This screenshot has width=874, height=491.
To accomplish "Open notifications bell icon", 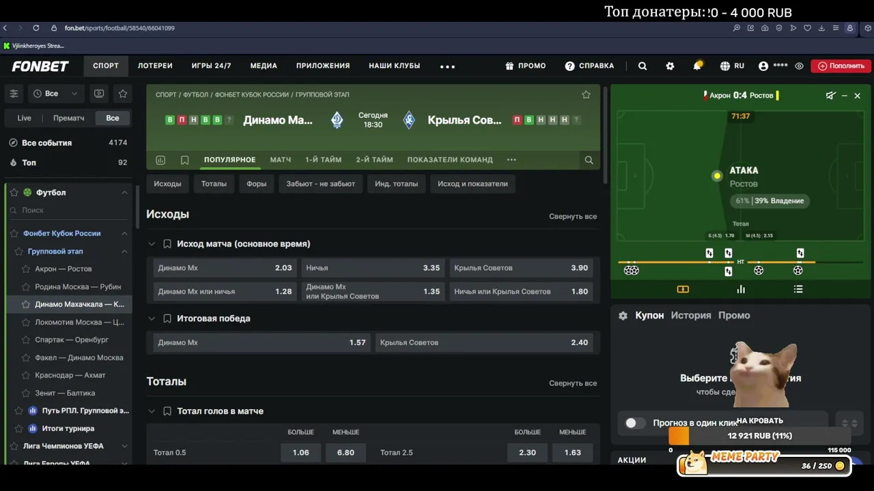I will point(697,65).
